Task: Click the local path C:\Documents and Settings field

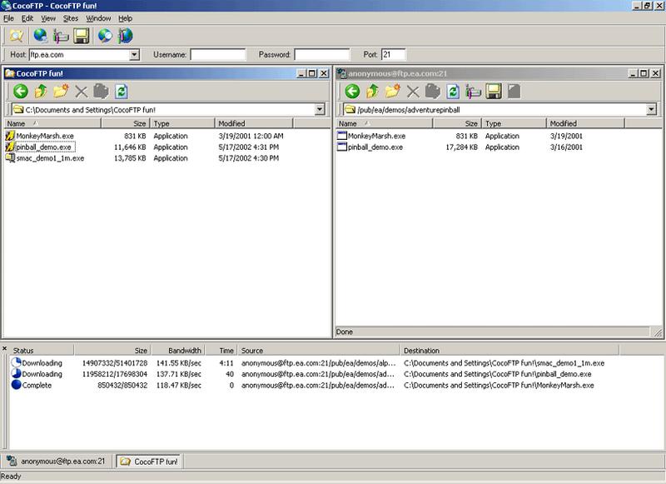Action: pyautogui.click(x=163, y=110)
